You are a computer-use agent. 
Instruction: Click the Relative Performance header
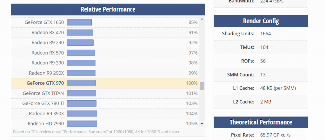(x=108, y=10)
